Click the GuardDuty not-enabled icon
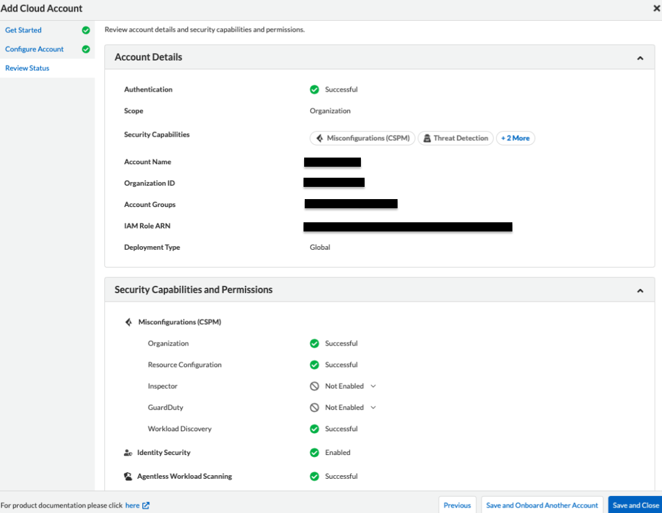The image size is (662, 513). tap(315, 407)
